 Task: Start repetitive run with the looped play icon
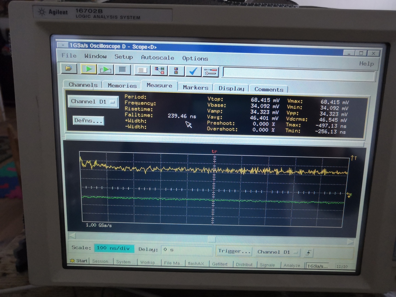pyautogui.click(x=106, y=69)
